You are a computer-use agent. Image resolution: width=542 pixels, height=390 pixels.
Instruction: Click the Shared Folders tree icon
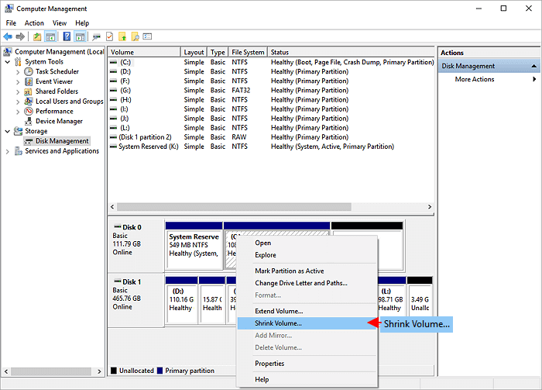point(29,91)
